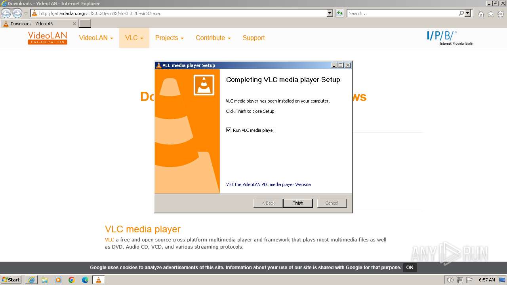Open Google Chrome from the taskbar
Screen dimensions: 507x285
(x=72, y=280)
